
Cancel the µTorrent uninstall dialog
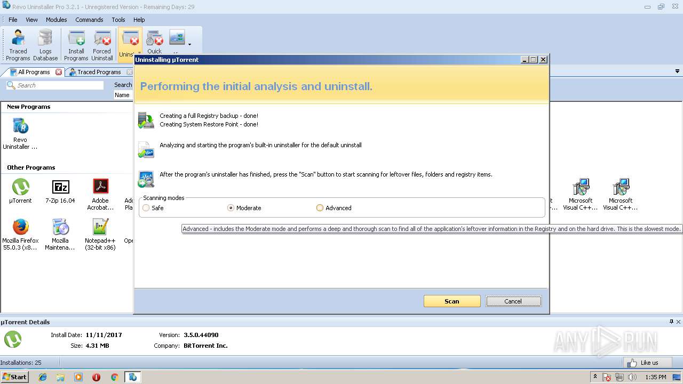click(513, 301)
